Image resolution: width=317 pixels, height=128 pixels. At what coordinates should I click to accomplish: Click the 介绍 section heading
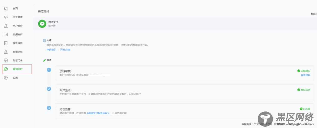[x=49, y=40]
